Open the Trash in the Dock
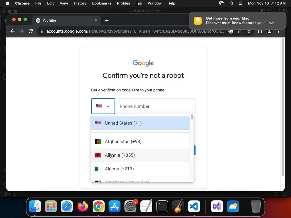Image resolution: width=291 pixels, height=218 pixels. (256, 206)
